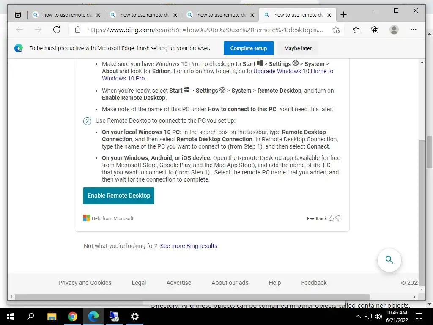Image resolution: width=433 pixels, height=325 pixels.
Task: Add this page to favorites star icon
Action: click(336, 30)
